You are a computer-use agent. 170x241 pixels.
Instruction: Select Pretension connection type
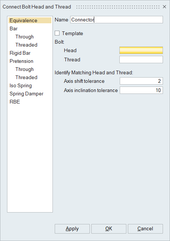click(21, 61)
